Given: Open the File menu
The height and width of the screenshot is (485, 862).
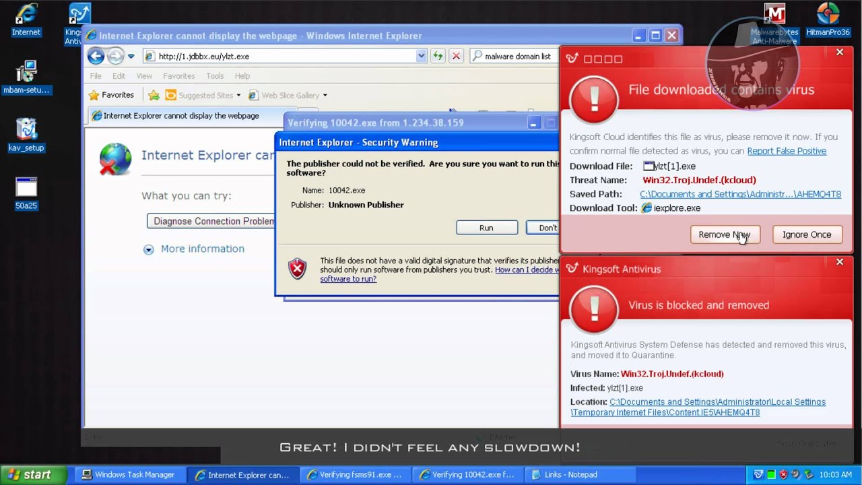Looking at the screenshot, I should click(x=96, y=76).
